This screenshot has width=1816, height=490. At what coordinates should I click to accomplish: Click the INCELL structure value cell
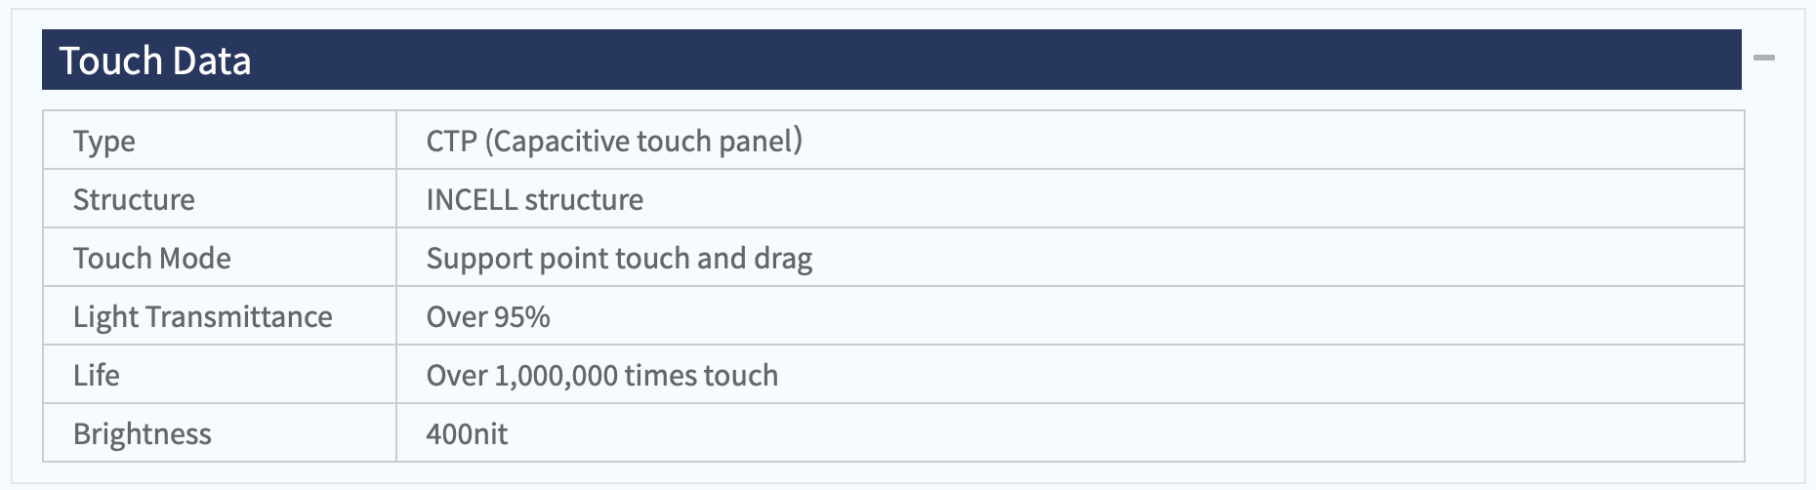click(1070, 199)
